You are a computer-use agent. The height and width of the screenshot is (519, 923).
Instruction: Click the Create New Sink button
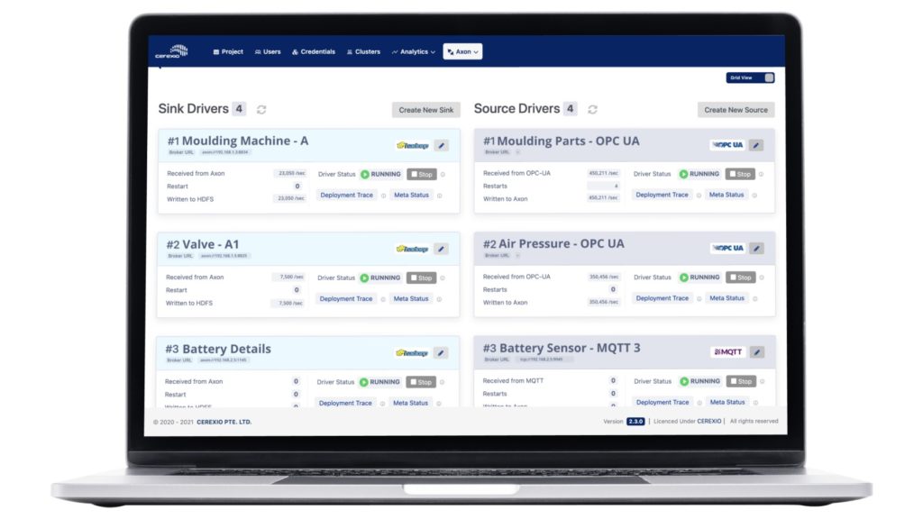tap(426, 110)
